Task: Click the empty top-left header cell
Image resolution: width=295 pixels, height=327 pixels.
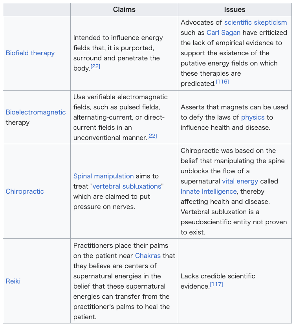Action: click(x=37, y=9)
